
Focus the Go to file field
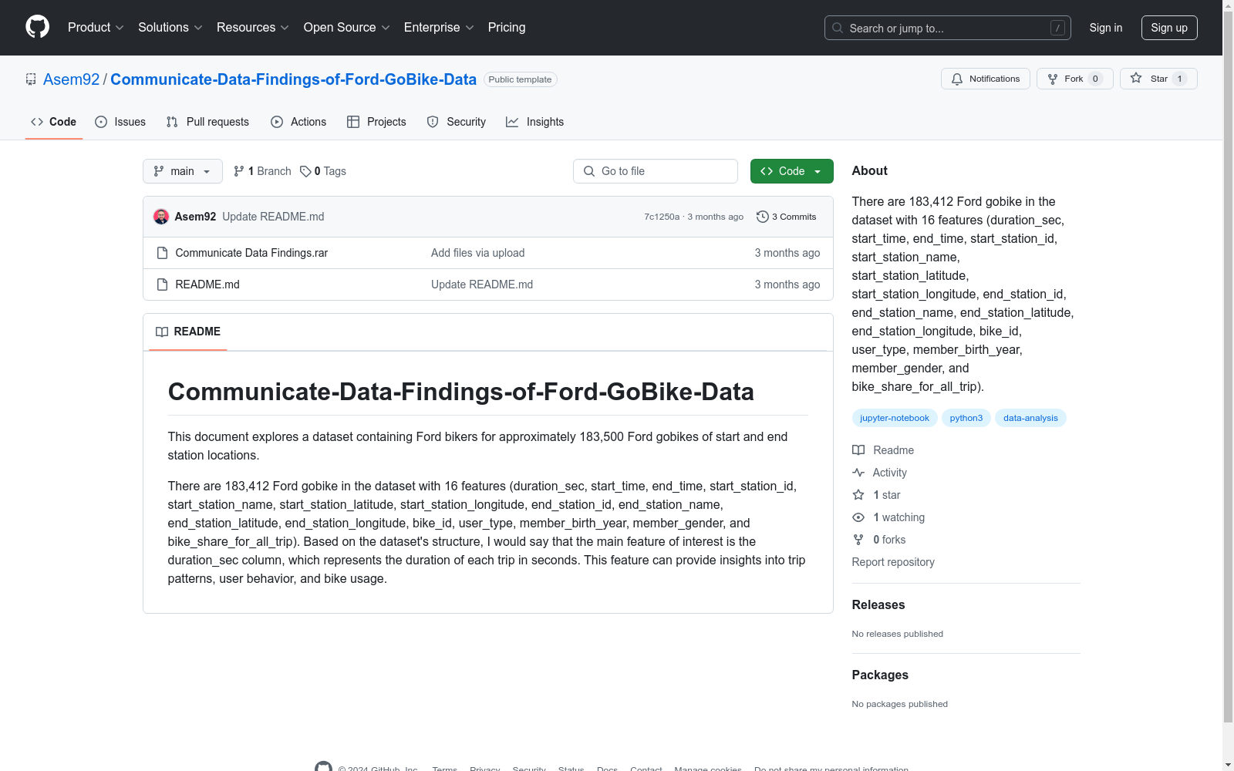click(x=656, y=171)
